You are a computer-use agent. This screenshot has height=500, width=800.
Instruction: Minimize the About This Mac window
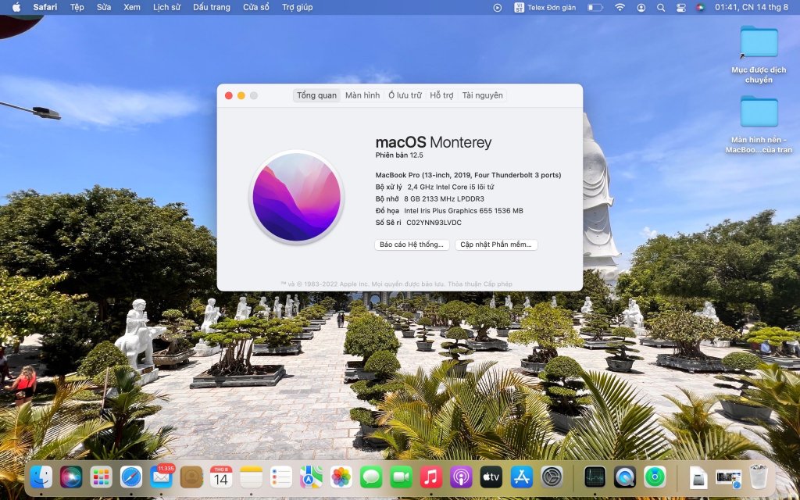click(241, 95)
